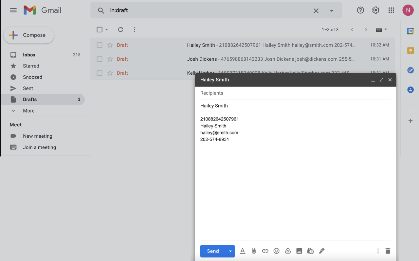Image resolution: width=419 pixels, height=261 pixels.
Task: Insert a link in the compose window
Action: 265,251
